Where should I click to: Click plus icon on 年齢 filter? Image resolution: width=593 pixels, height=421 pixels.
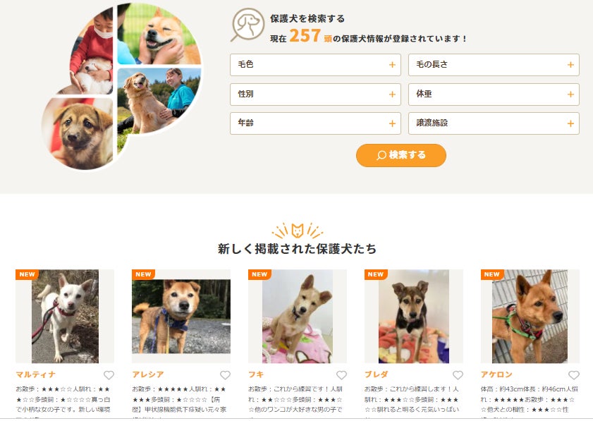click(392, 123)
